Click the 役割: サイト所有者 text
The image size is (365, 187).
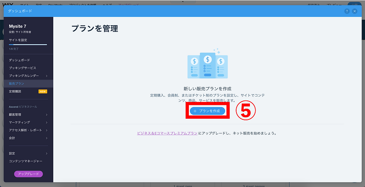[20, 32]
